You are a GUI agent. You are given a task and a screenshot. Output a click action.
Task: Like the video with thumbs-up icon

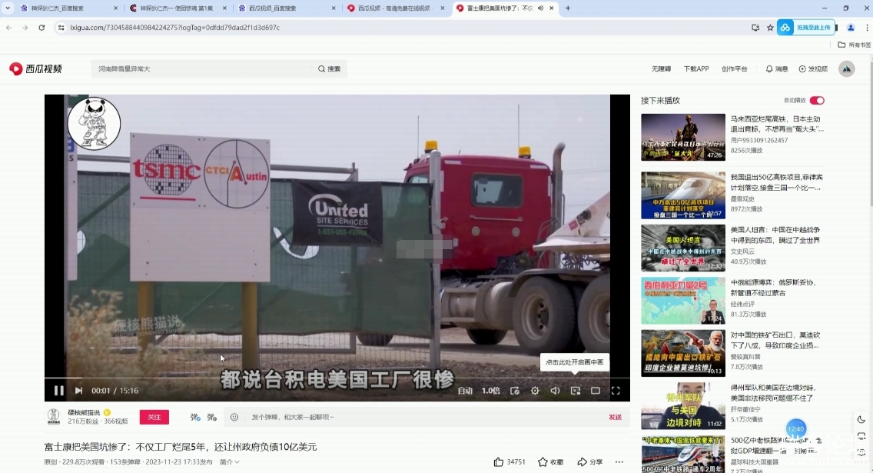click(x=498, y=462)
